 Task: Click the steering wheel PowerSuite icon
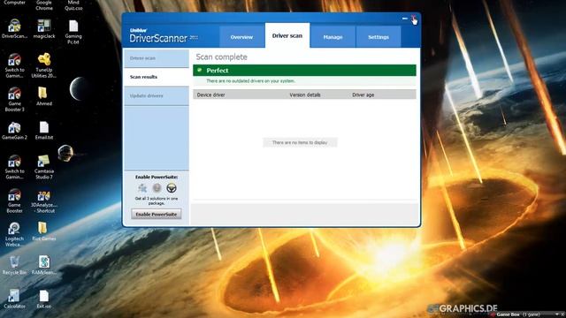172,188
